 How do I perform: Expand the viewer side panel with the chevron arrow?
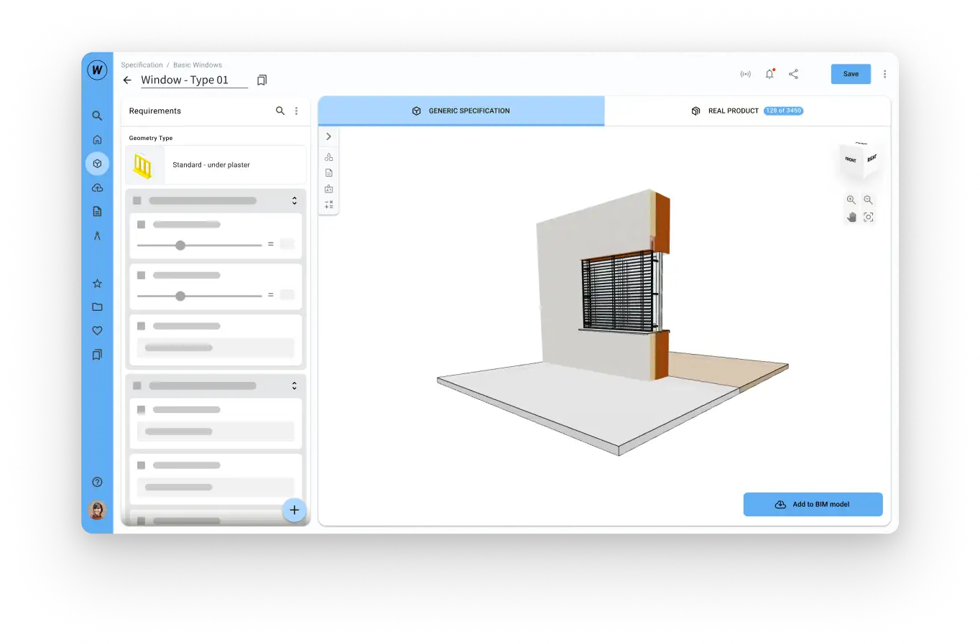(x=328, y=136)
